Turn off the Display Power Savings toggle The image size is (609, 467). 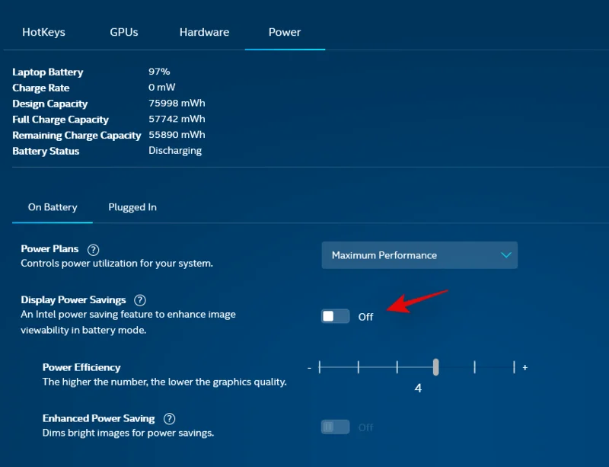pos(335,315)
